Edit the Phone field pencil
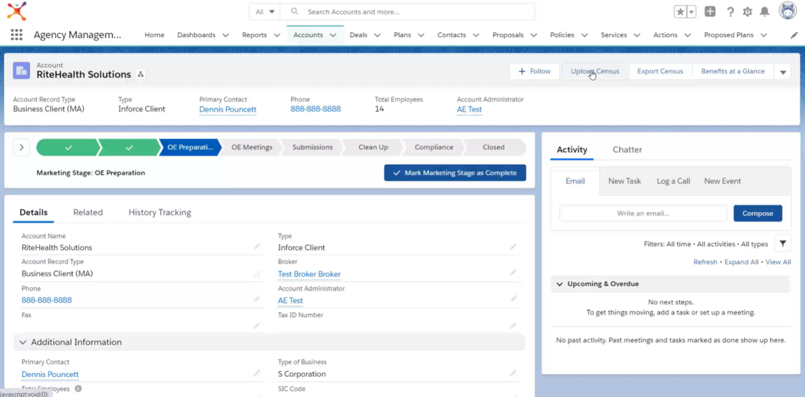805x397 pixels. (257, 299)
